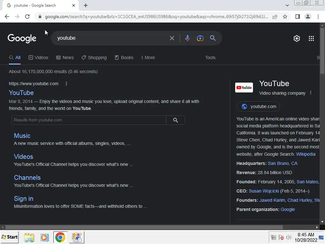Toggle the browser side panel
Viewport: 325px width, 244px height.
point(298,17)
